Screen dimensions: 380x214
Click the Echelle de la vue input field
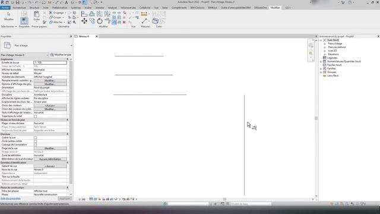point(50,62)
